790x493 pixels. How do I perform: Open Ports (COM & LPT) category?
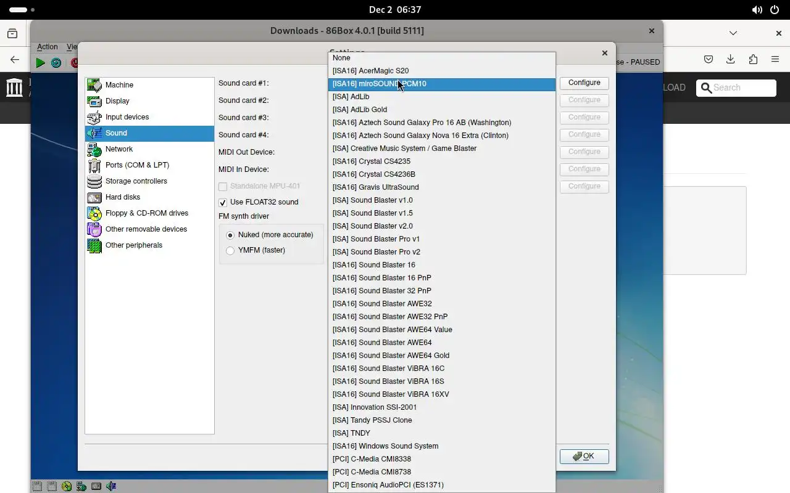click(149, 165)
